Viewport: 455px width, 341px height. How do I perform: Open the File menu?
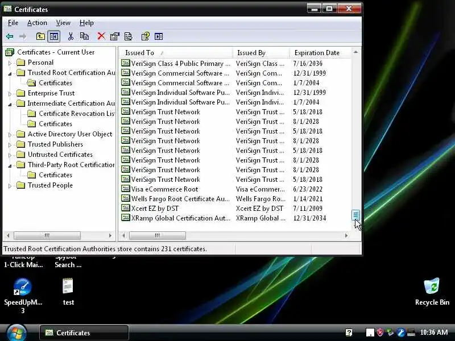click(13, 23)
